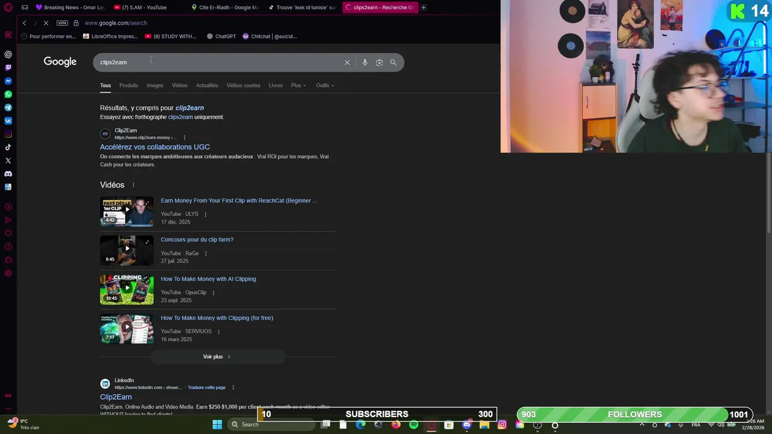Stop page loading with the X button

click(46, 23)
